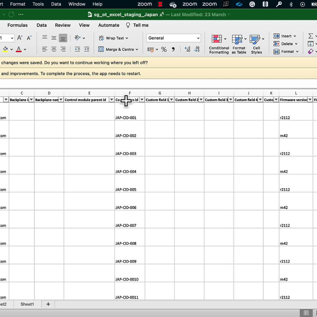The height and width of the screenshot is (317, 317).
Task: Open fill colour dropdown arrow
Action: pos(11,49)
